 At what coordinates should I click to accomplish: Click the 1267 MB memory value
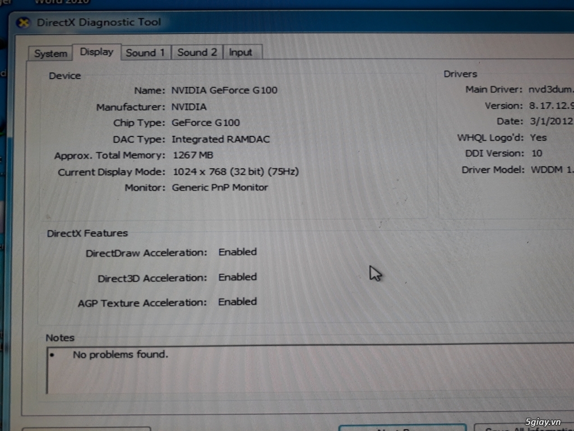coord(193,155)
